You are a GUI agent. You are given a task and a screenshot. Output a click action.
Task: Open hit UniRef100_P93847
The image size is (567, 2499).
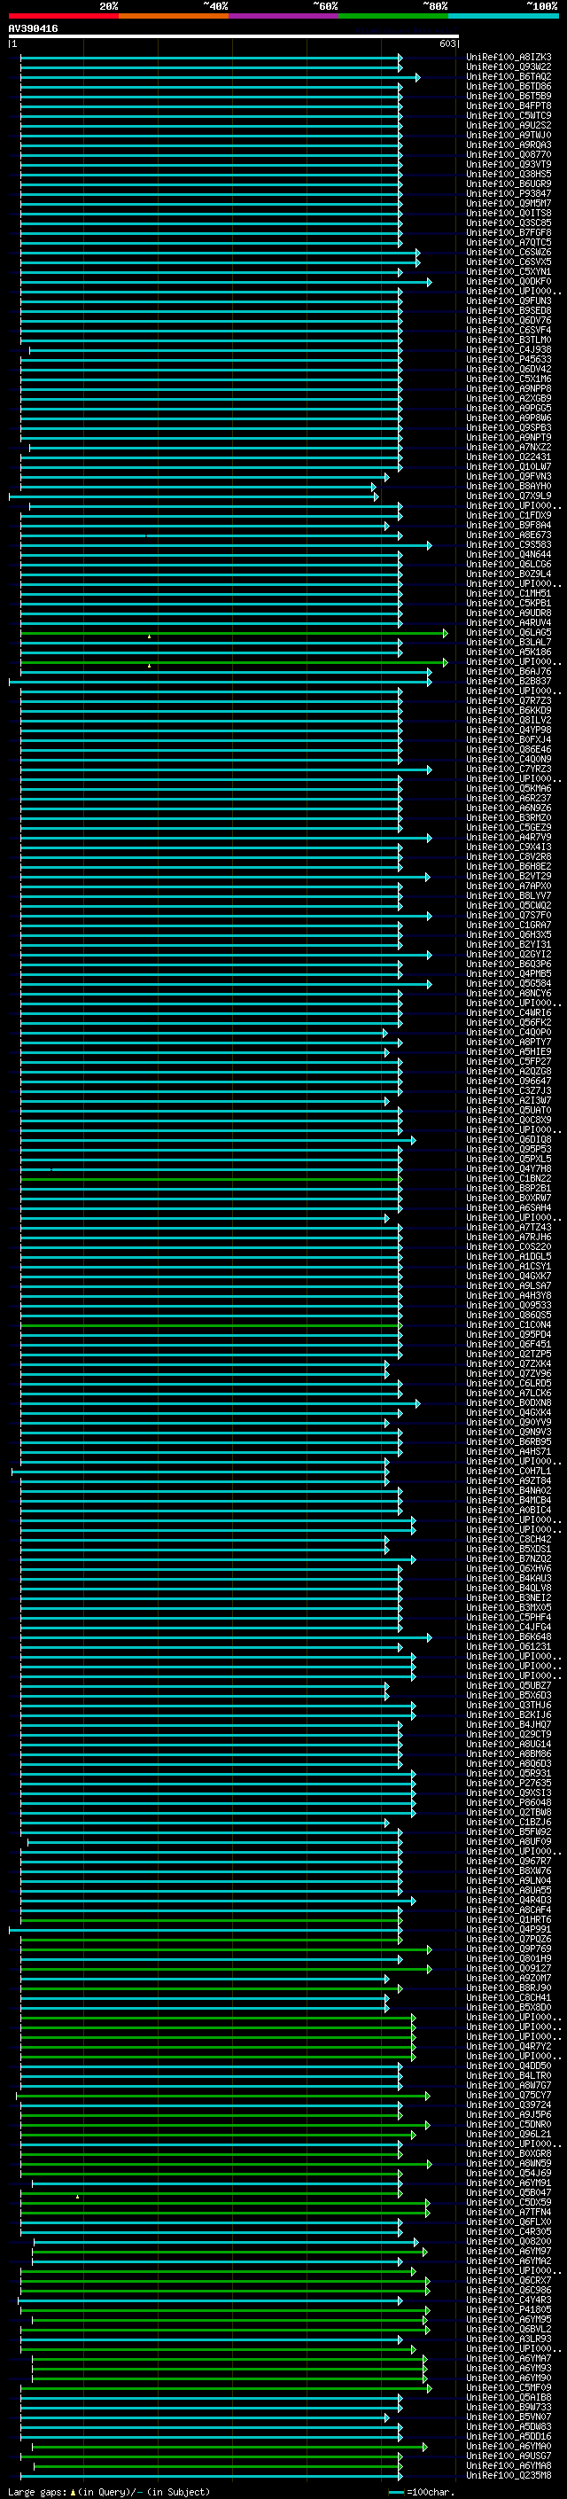point(509,194)
